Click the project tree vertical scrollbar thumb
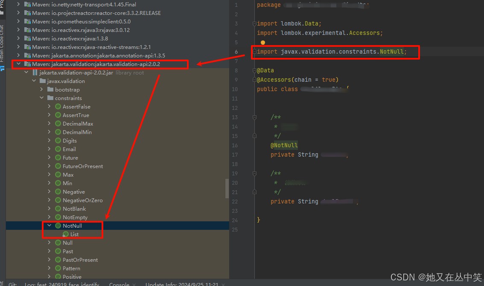The height and width of the screenshot is (286, 484). point(227,189)
